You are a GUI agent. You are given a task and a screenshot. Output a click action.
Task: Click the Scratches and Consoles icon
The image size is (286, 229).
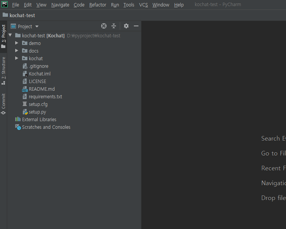click(18, 127)
